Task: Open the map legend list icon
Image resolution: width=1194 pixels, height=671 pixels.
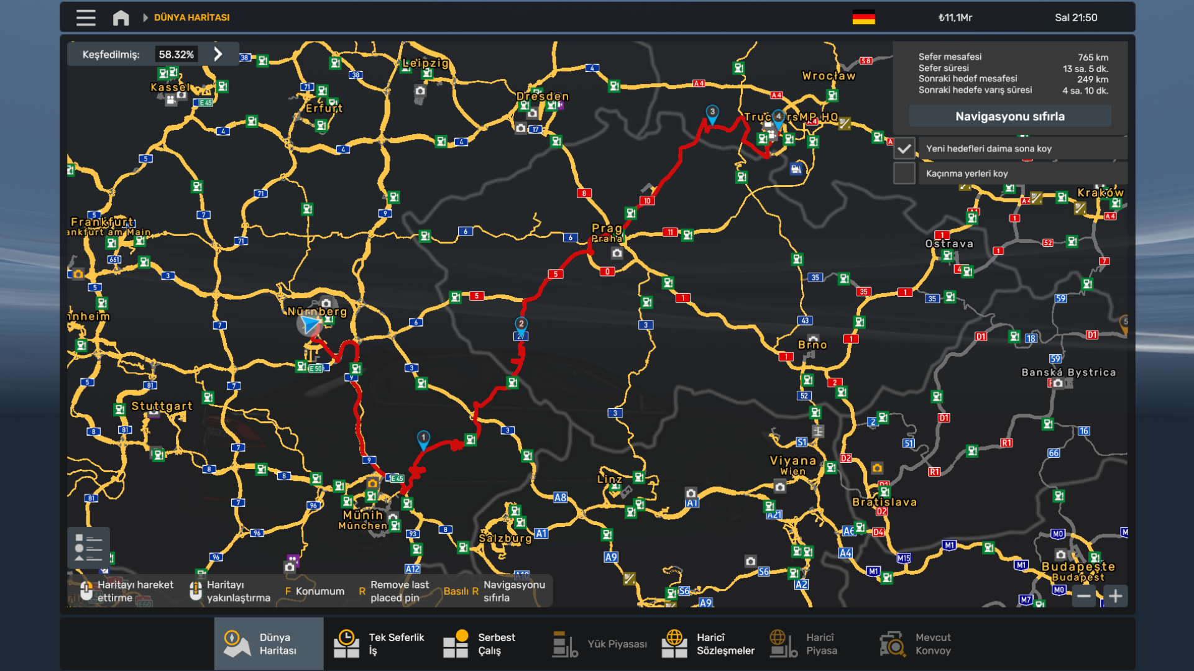Action: pos(88,547)
